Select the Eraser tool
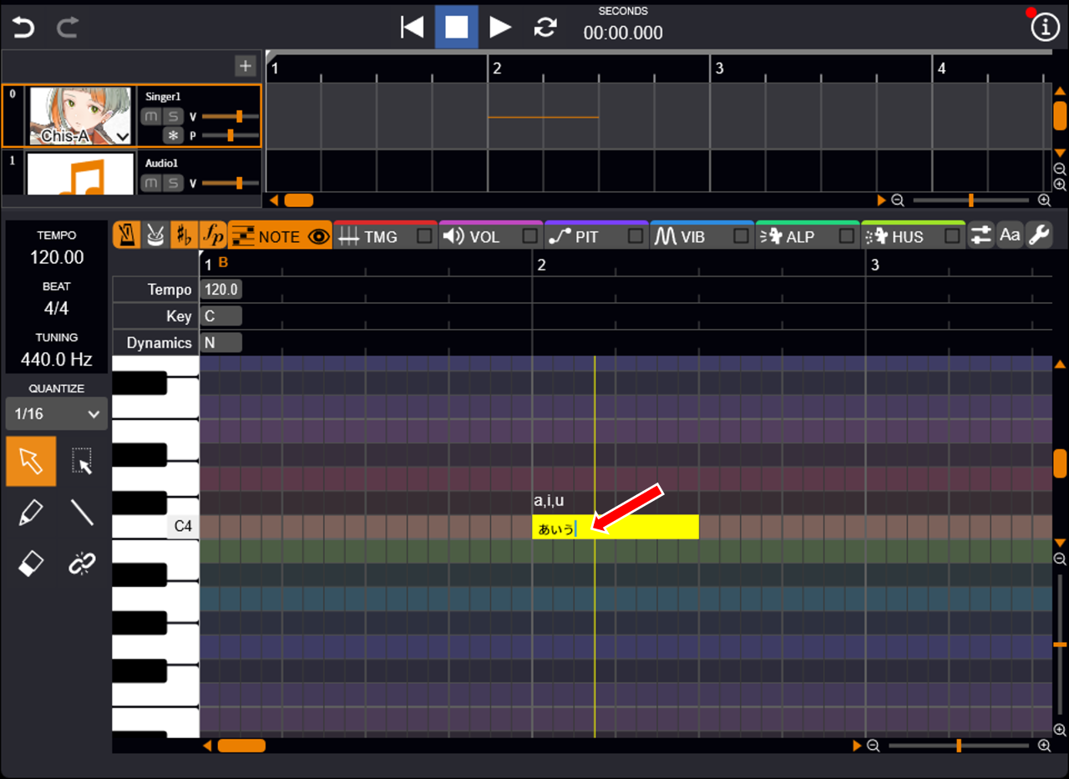This screenshot has height=779, width=1069. point(31,565)
